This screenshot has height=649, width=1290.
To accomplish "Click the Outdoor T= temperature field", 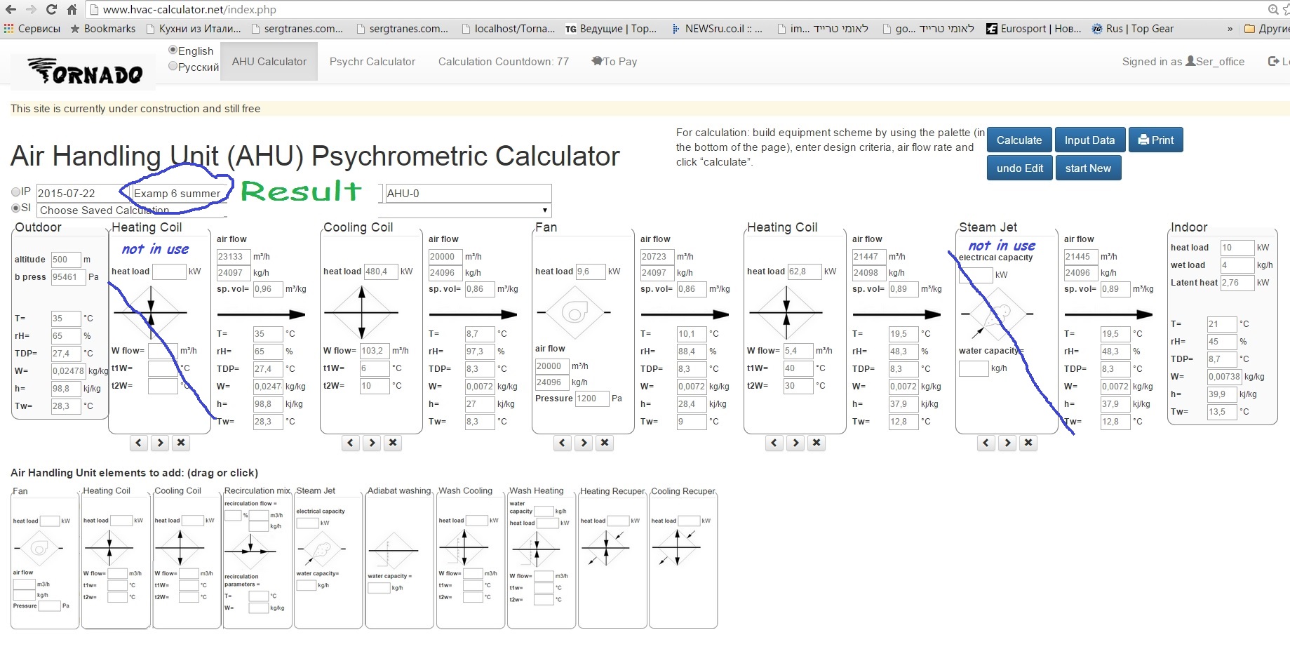I will (x=65, y=318).
